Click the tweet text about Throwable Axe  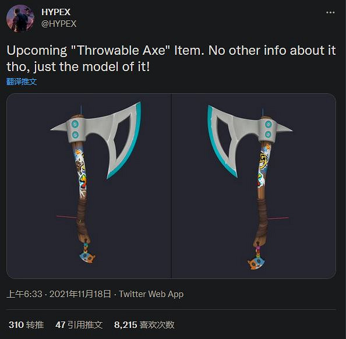pyautogui.click(x=171, y=58)
